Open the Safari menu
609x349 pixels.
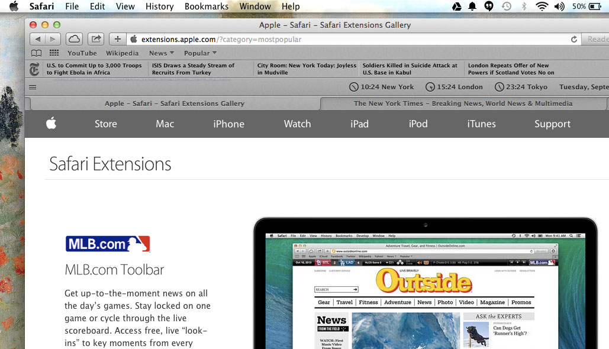pyautogui.click(x=41, y=7)
